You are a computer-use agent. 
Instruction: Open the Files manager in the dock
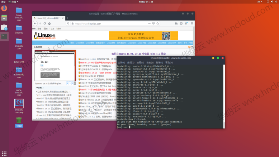[x=4, y=18]
